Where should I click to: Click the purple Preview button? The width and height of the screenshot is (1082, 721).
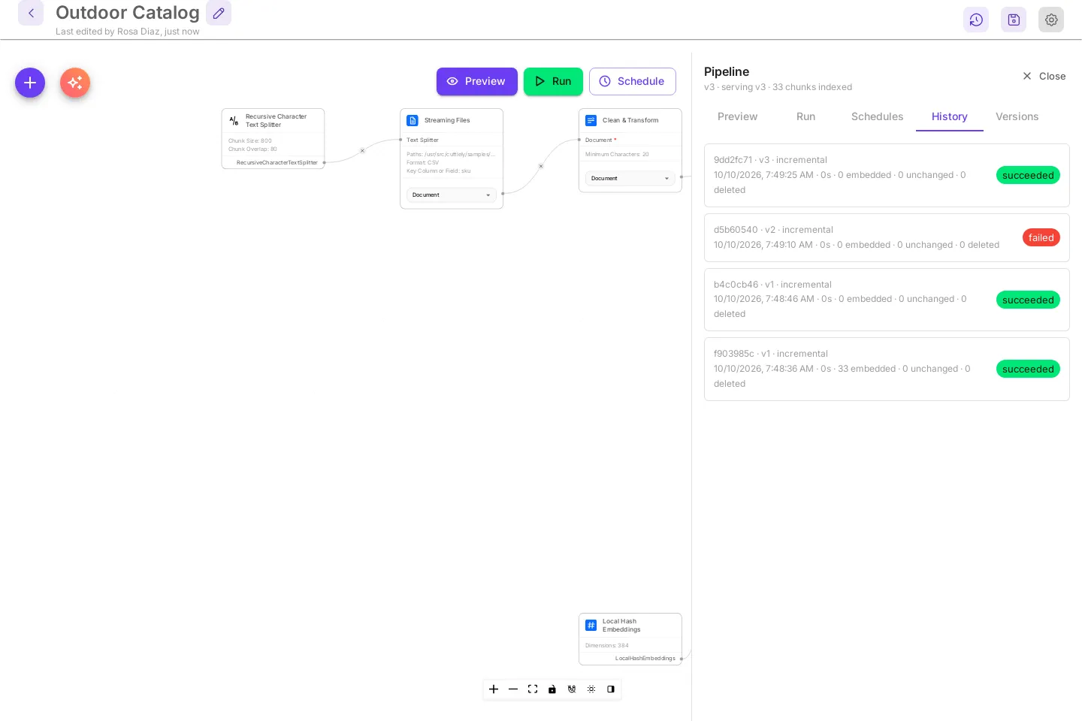pyautogui.click(x=476, y=81)
